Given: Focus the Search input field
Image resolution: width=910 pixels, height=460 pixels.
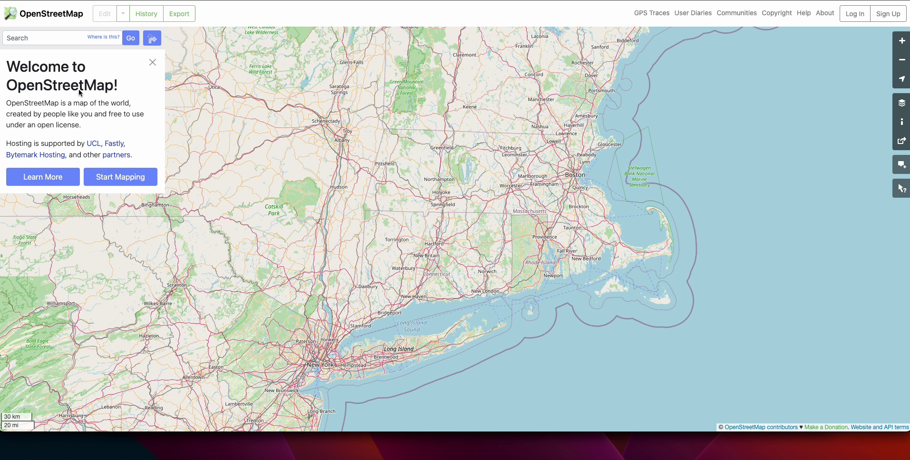Looking at the screenshot, I should coord(45,38).
